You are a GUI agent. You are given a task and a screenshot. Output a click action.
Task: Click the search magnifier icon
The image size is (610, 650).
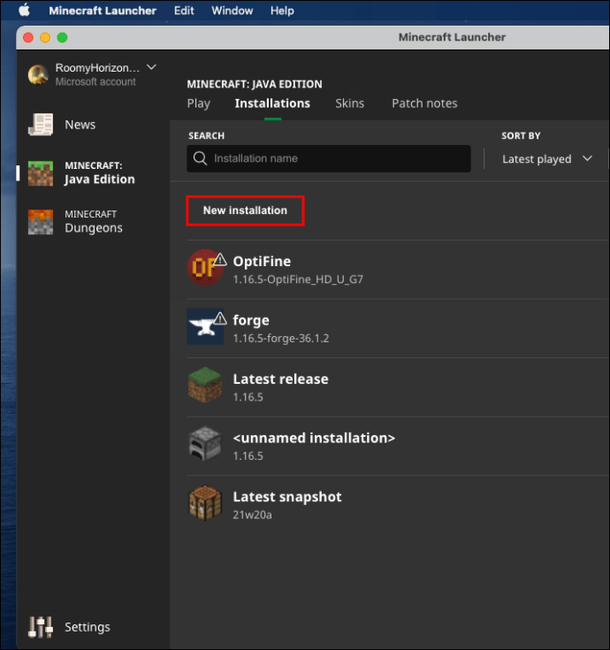(x=200, y=158)
